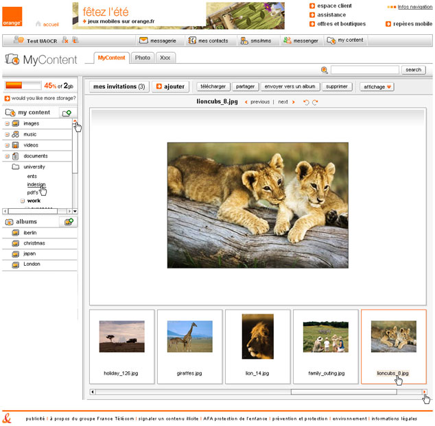Viewport: 435px width, 426px height.
Task: Click folder tree vertical scrollbar
Action: [x=75, y=148]
